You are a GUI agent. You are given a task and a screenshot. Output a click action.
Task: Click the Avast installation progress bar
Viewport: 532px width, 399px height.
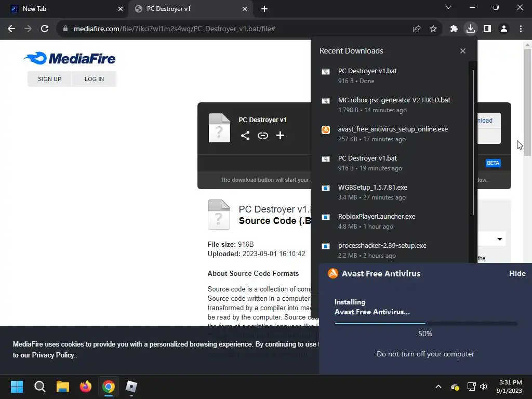426,324
